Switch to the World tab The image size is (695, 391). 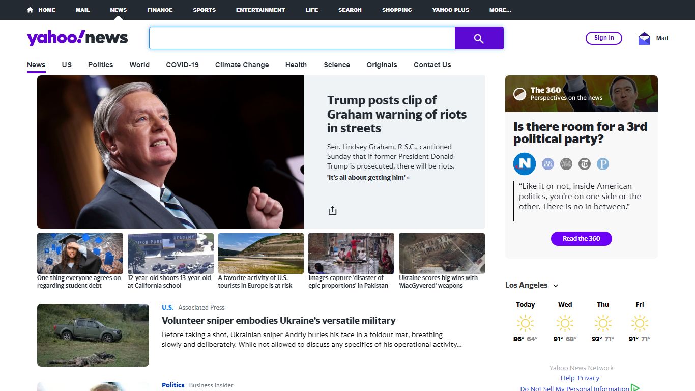(x=139, y=65)
